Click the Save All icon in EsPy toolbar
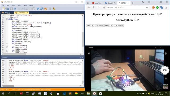This screenshot has width=170, height=96. coord(15,9)
